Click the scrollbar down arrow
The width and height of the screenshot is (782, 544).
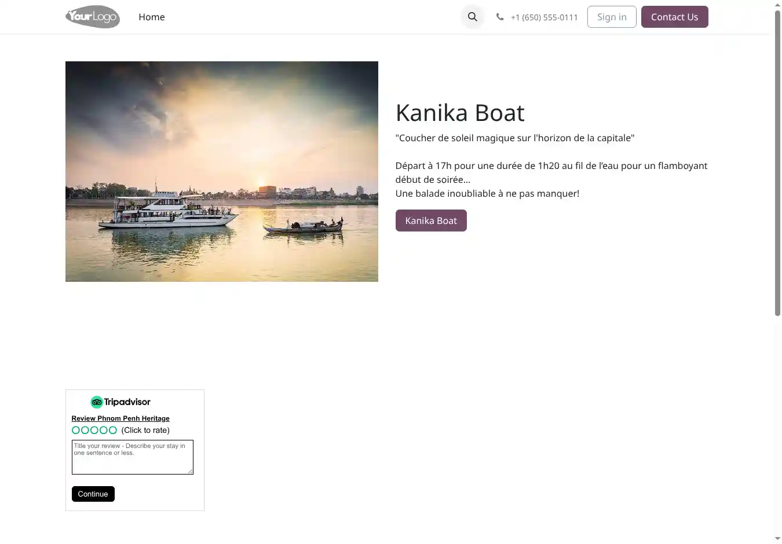777,539
